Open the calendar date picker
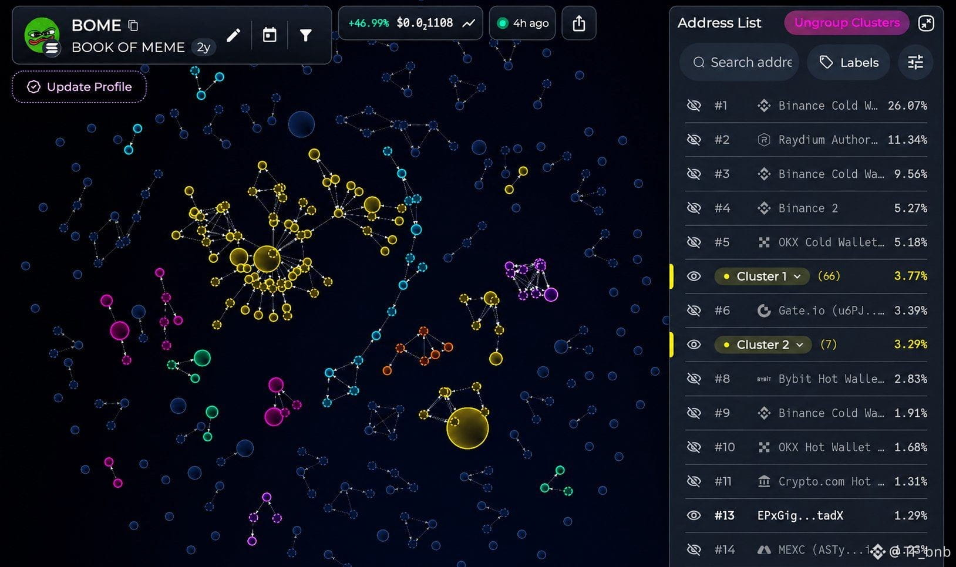Screen dimensions: 956x567 [x=270, y=35]
